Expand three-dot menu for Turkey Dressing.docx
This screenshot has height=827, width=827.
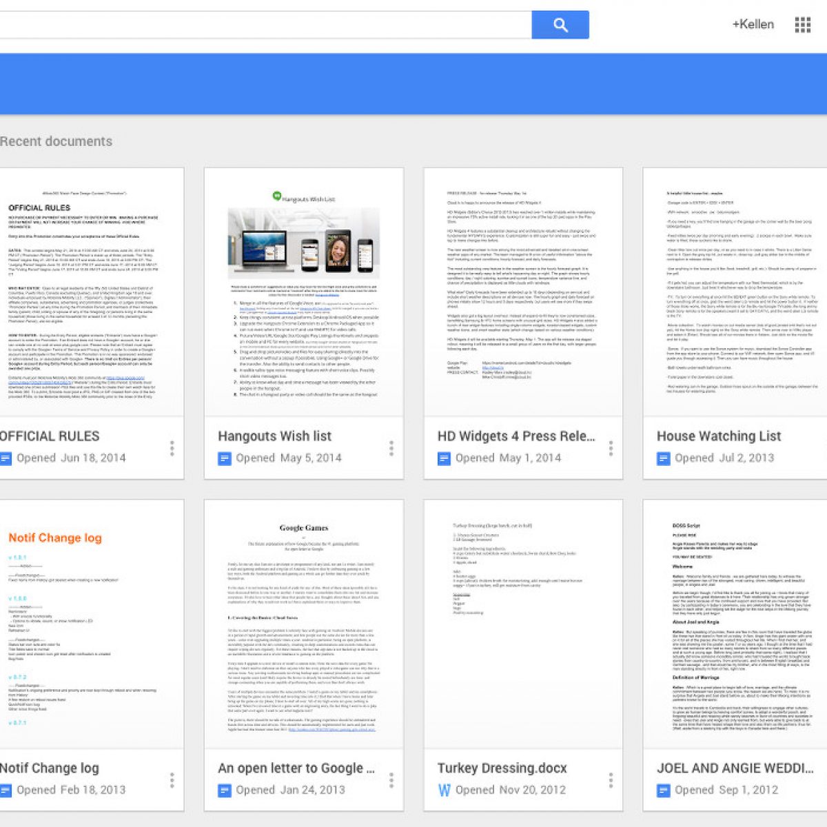point(611,780)
